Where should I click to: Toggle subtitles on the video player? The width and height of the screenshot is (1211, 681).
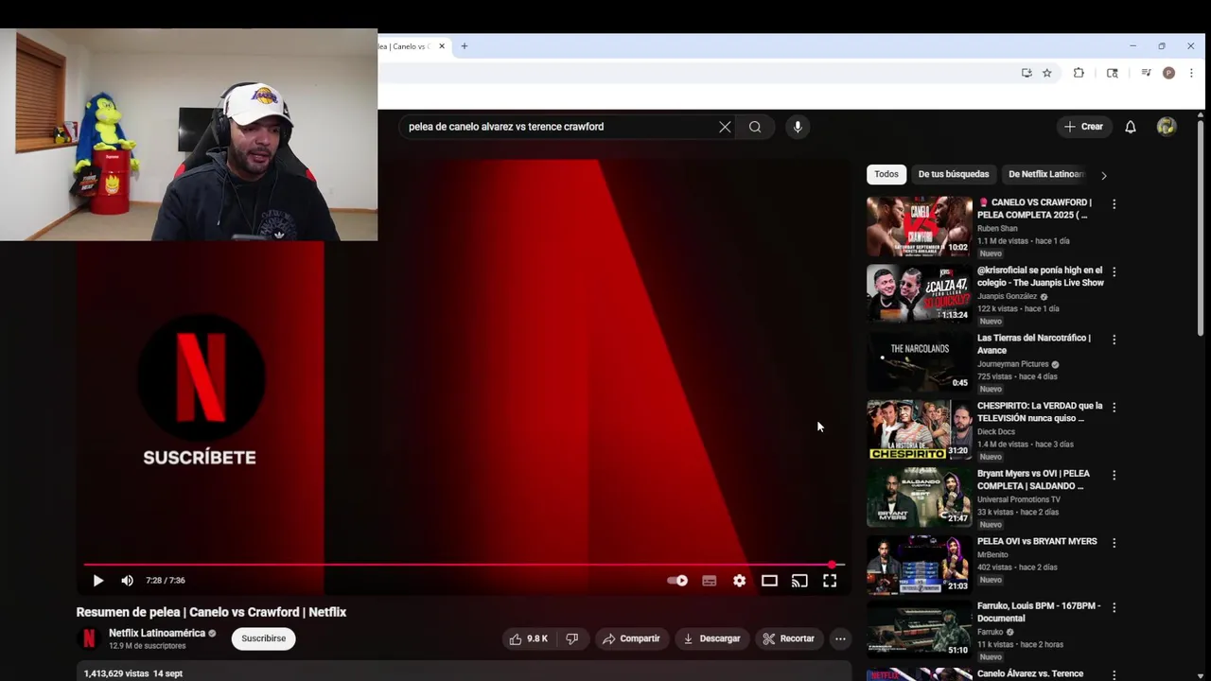[x=709, y=581]
